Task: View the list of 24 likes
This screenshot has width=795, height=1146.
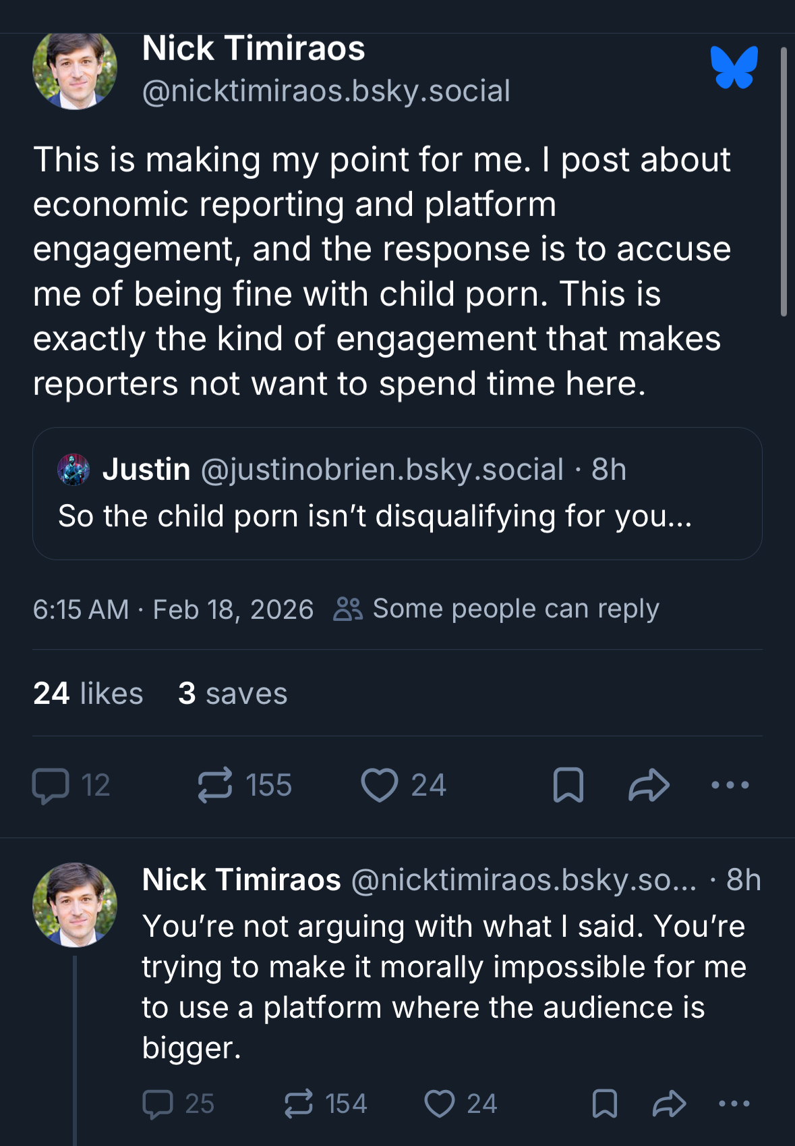Action: (x=88, y=694)
